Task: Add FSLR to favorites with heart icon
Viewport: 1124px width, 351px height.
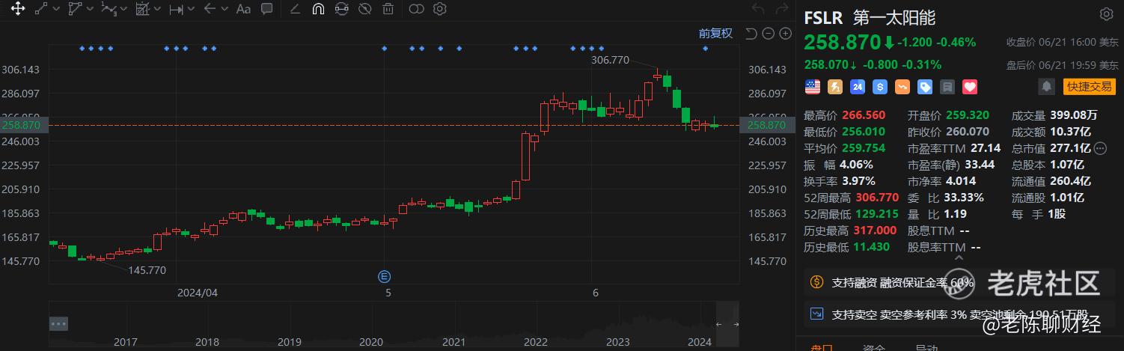Action: click(970, 87)
